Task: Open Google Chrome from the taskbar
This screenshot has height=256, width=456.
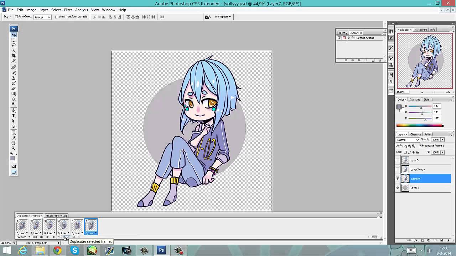Action: point(57,251)
